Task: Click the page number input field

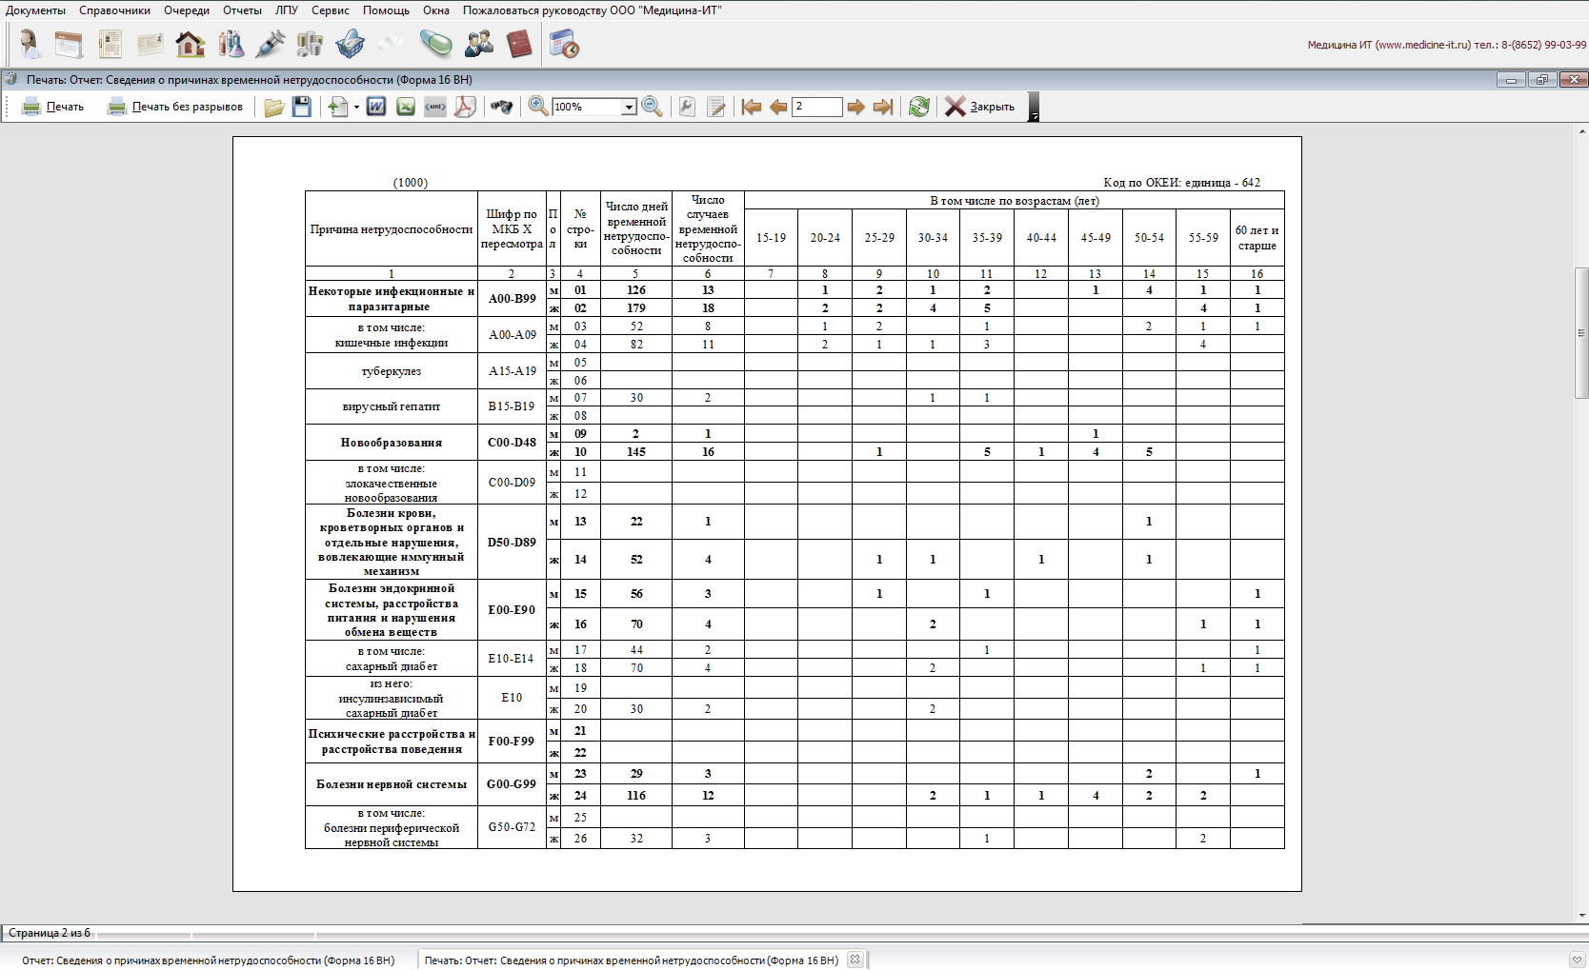Action: pyautogui.click(x=817, y=107)
